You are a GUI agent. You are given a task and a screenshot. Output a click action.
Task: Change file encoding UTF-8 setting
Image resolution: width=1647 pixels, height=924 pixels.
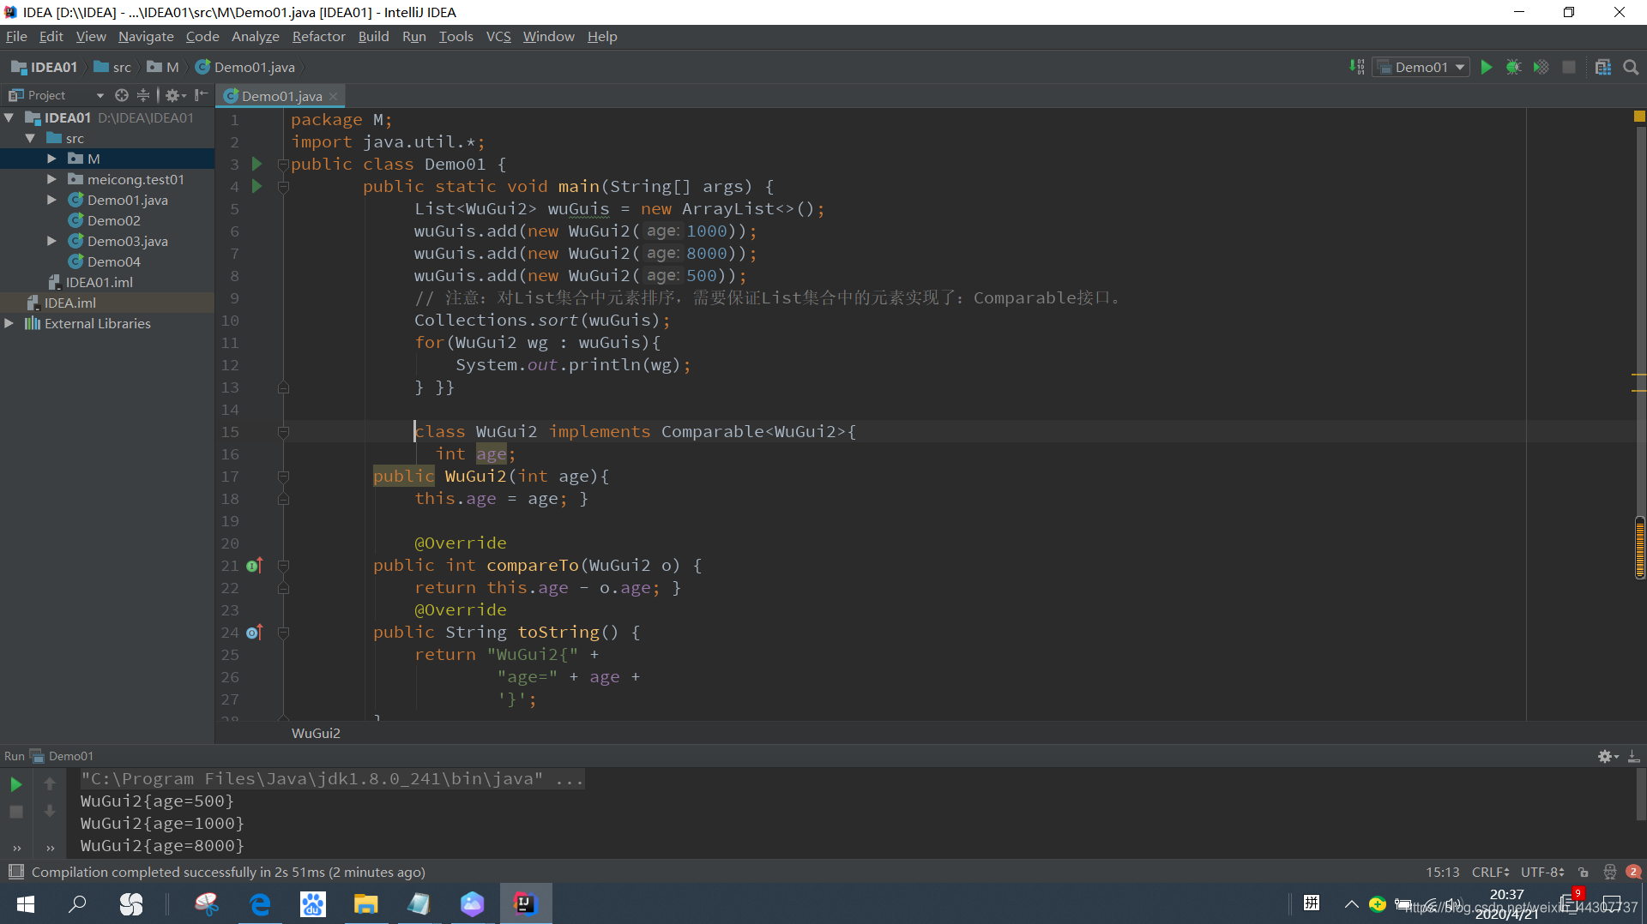[1542, 872]
